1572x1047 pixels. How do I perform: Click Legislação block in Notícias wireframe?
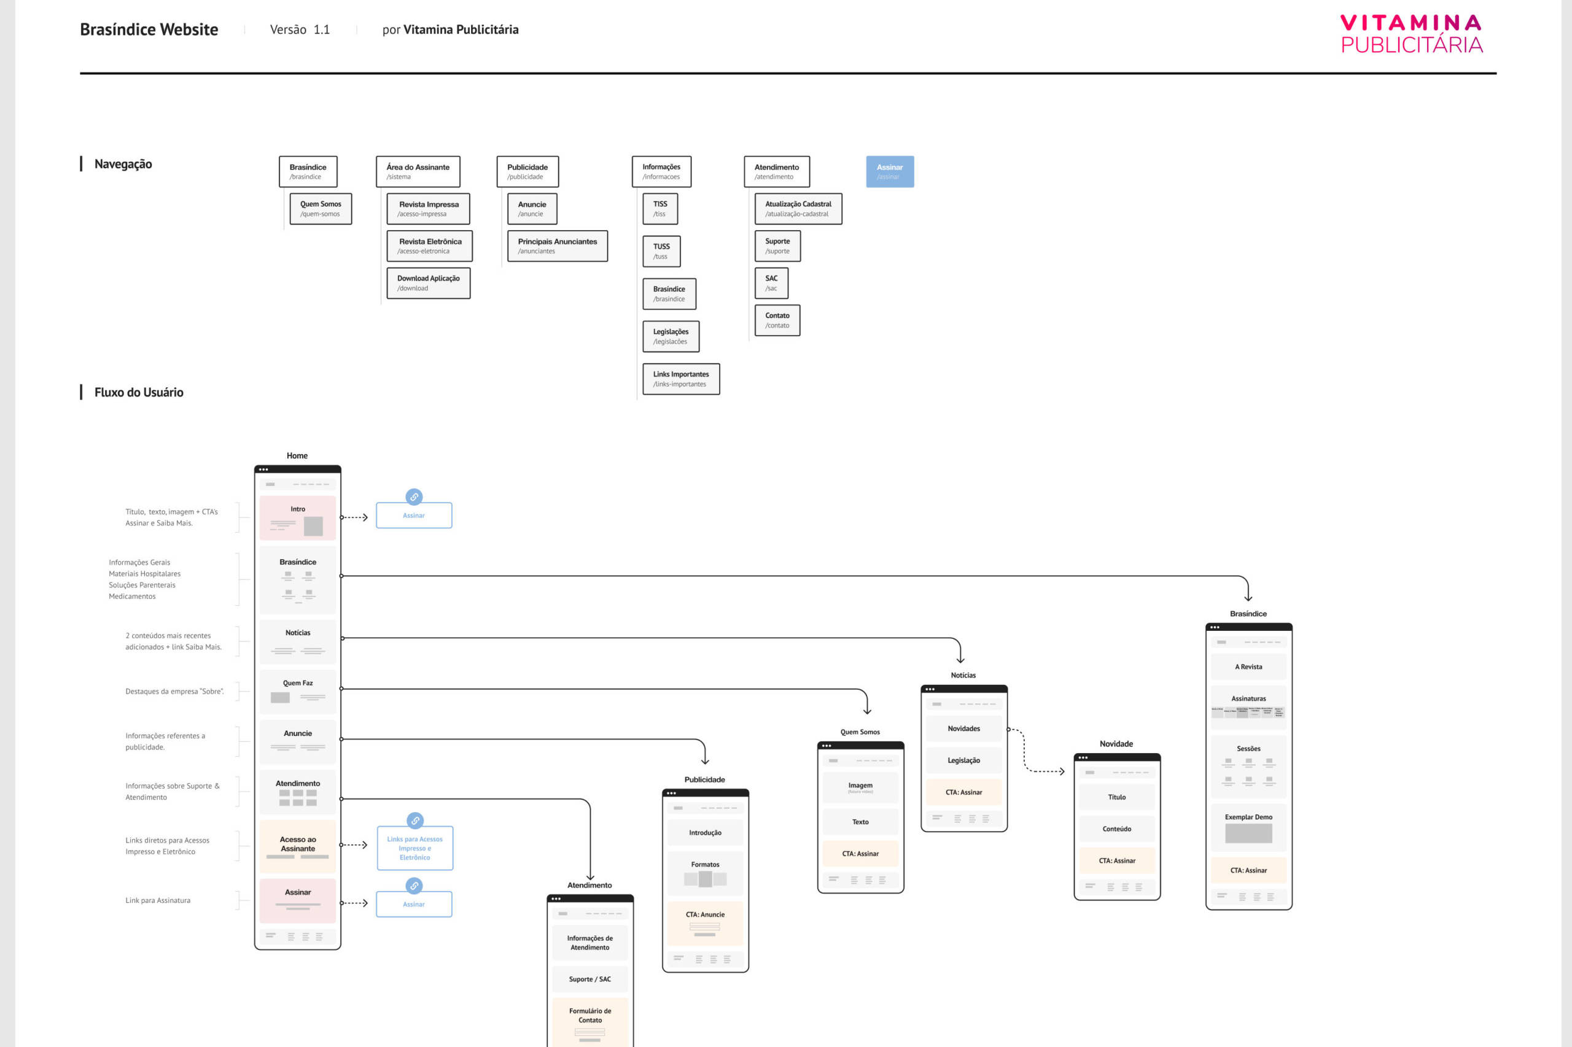click(x=964, y=760)
